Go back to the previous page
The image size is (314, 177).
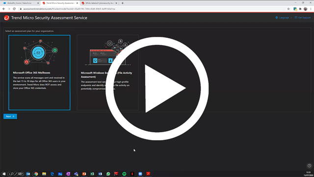[3, 9]
